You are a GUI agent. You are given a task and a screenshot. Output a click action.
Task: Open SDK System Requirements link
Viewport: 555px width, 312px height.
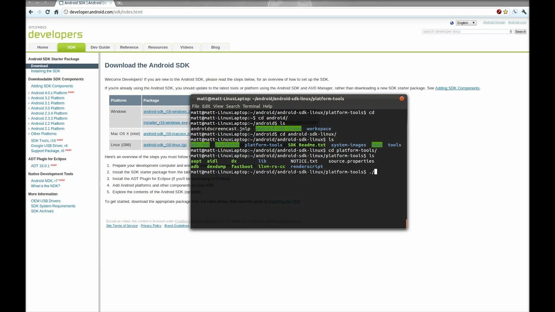pos(53,206)
